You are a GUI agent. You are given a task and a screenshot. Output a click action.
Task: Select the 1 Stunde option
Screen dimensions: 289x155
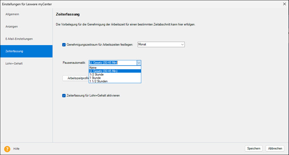115,78
